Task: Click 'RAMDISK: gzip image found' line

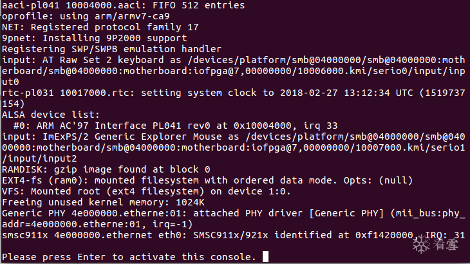Action: 106,169
